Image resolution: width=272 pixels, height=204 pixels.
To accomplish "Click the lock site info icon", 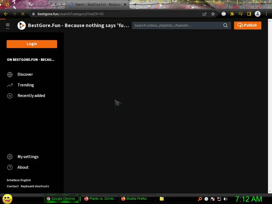I will tap(33, 14).
